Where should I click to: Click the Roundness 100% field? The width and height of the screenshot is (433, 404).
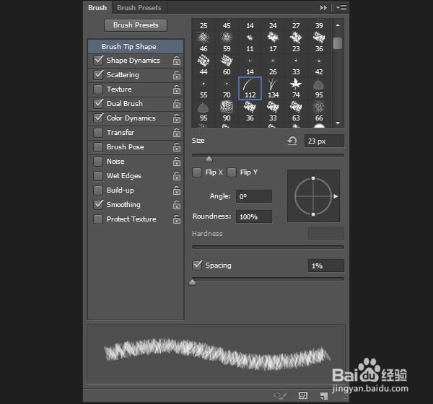click(x=254, y=216)
